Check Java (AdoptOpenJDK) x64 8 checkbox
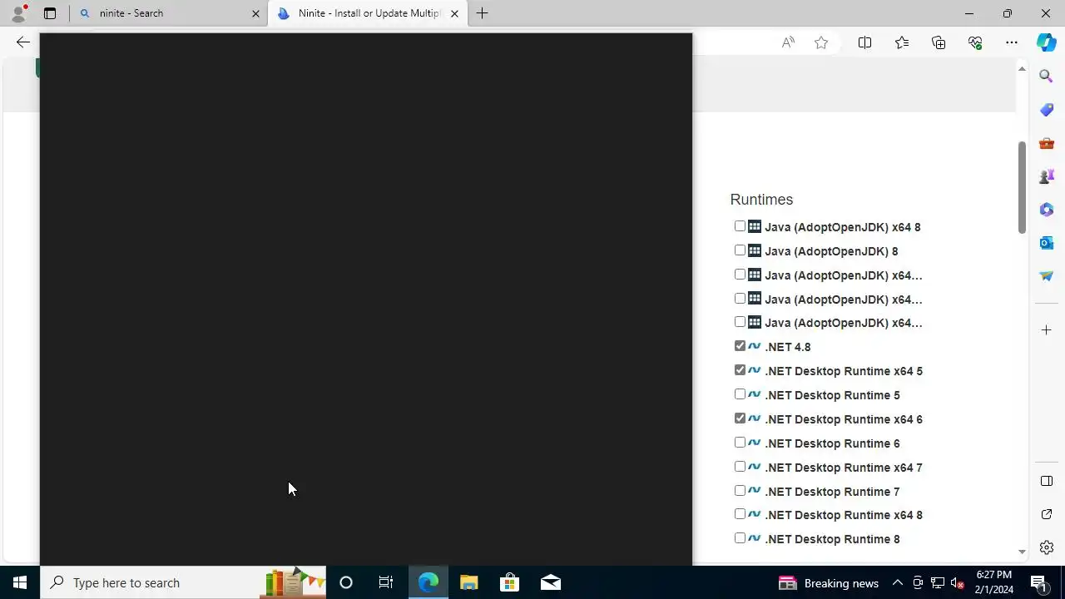This screenshot has height=599, width=1065. click(x=740, y=226)
